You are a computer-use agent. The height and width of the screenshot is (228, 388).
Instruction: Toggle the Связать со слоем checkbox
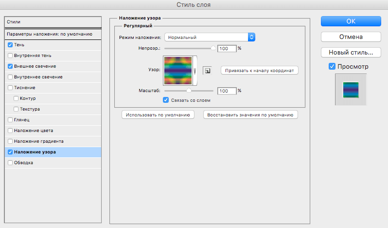(166, 100)
